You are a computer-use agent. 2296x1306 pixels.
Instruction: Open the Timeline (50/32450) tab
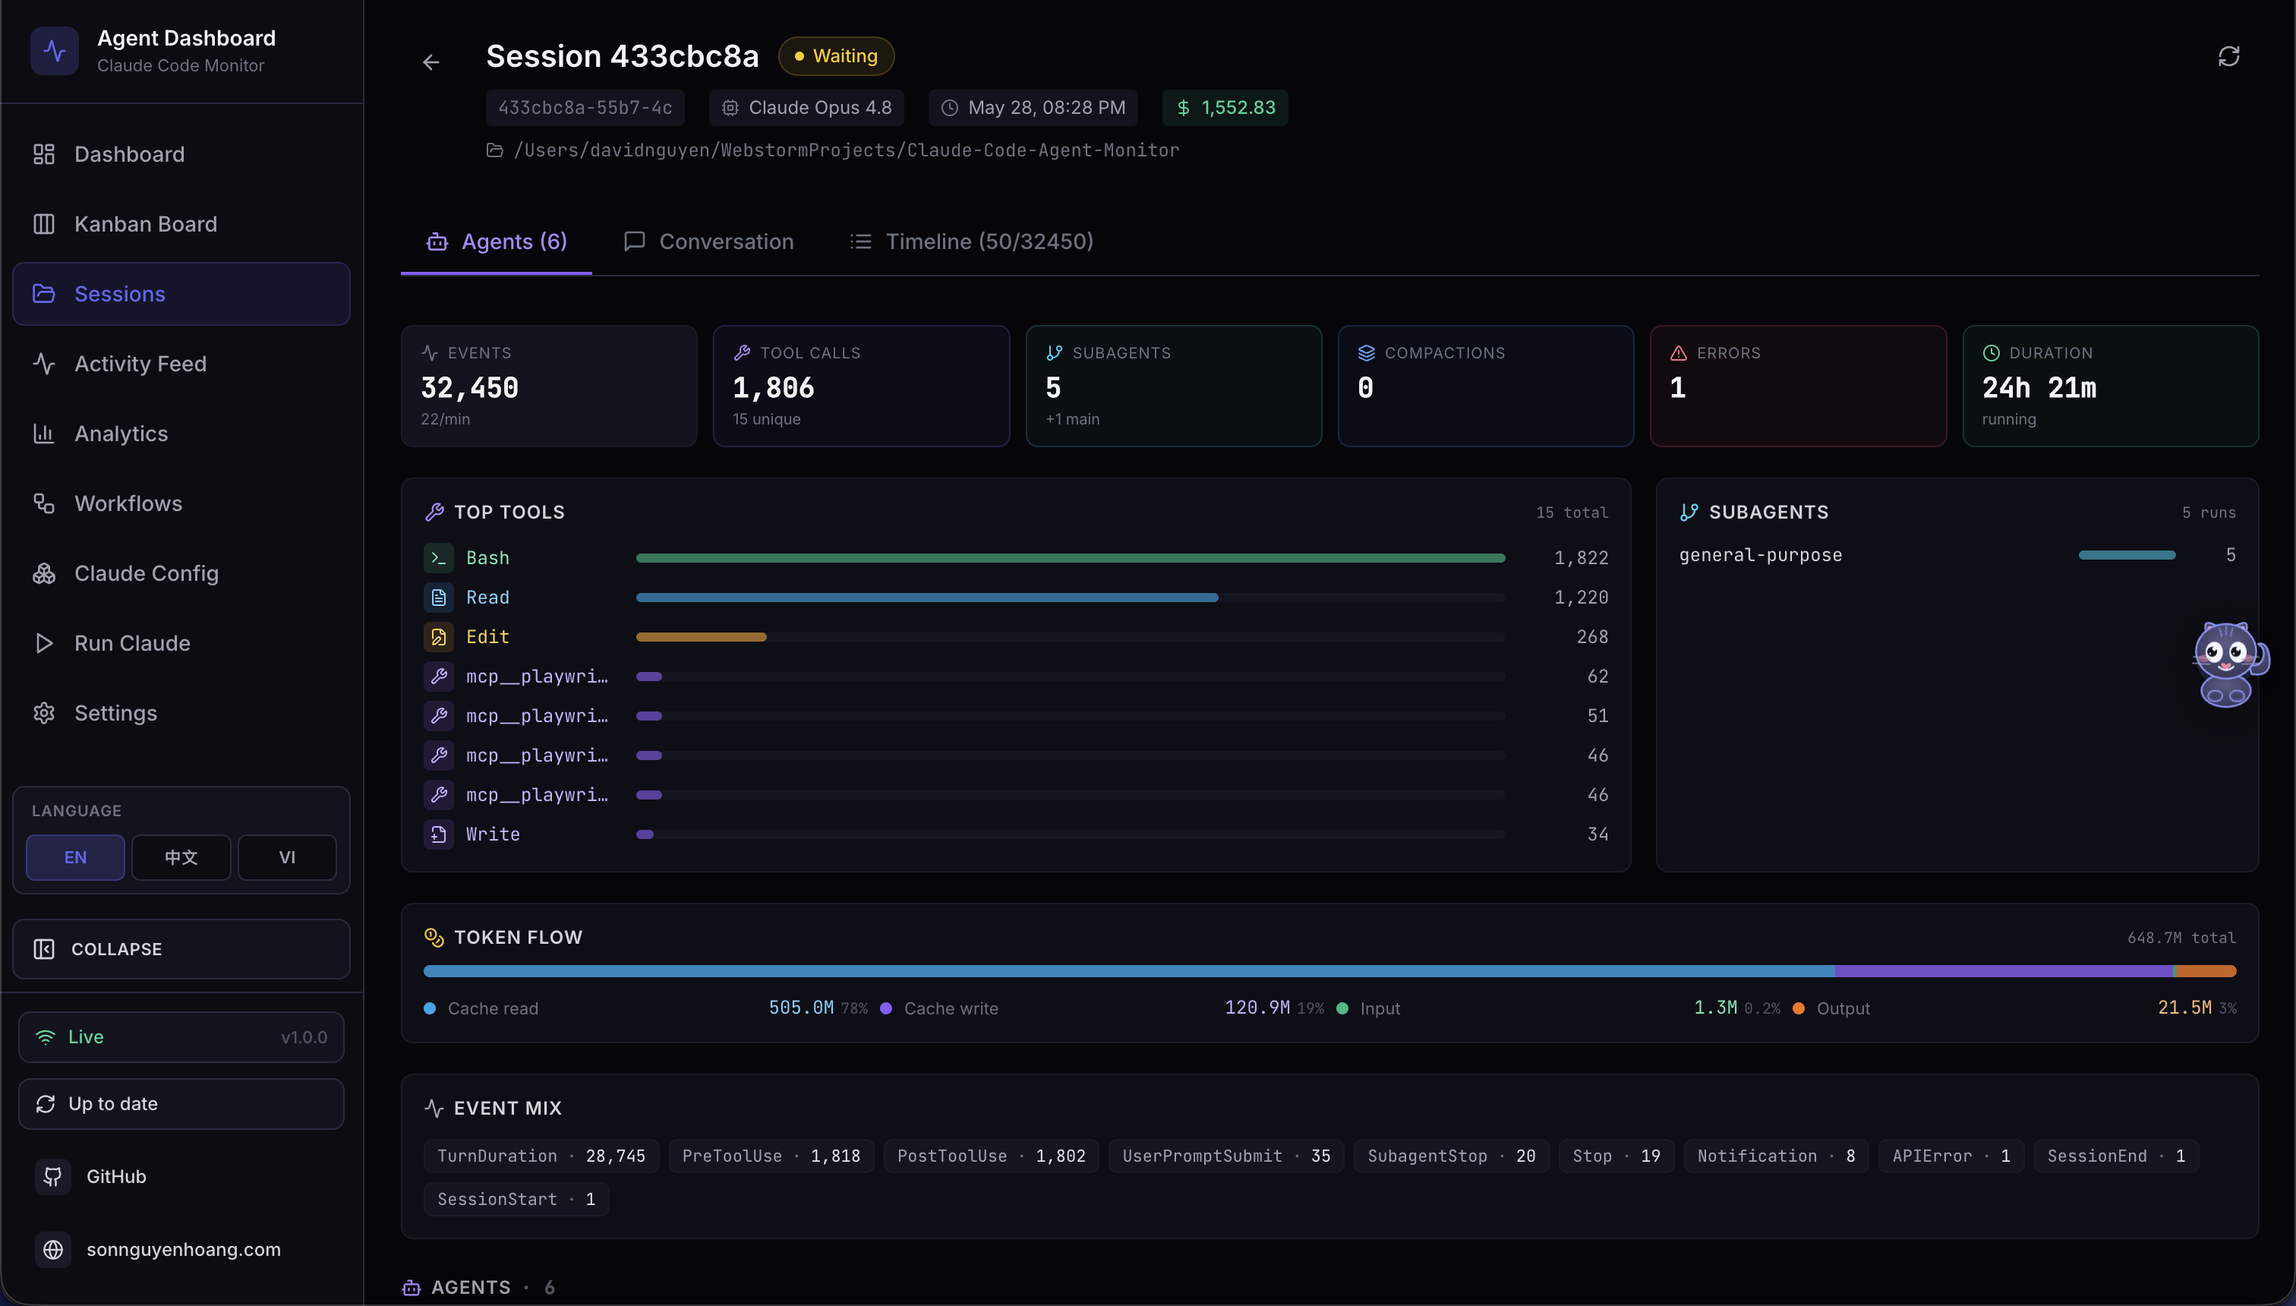click(x=971, y=242)
